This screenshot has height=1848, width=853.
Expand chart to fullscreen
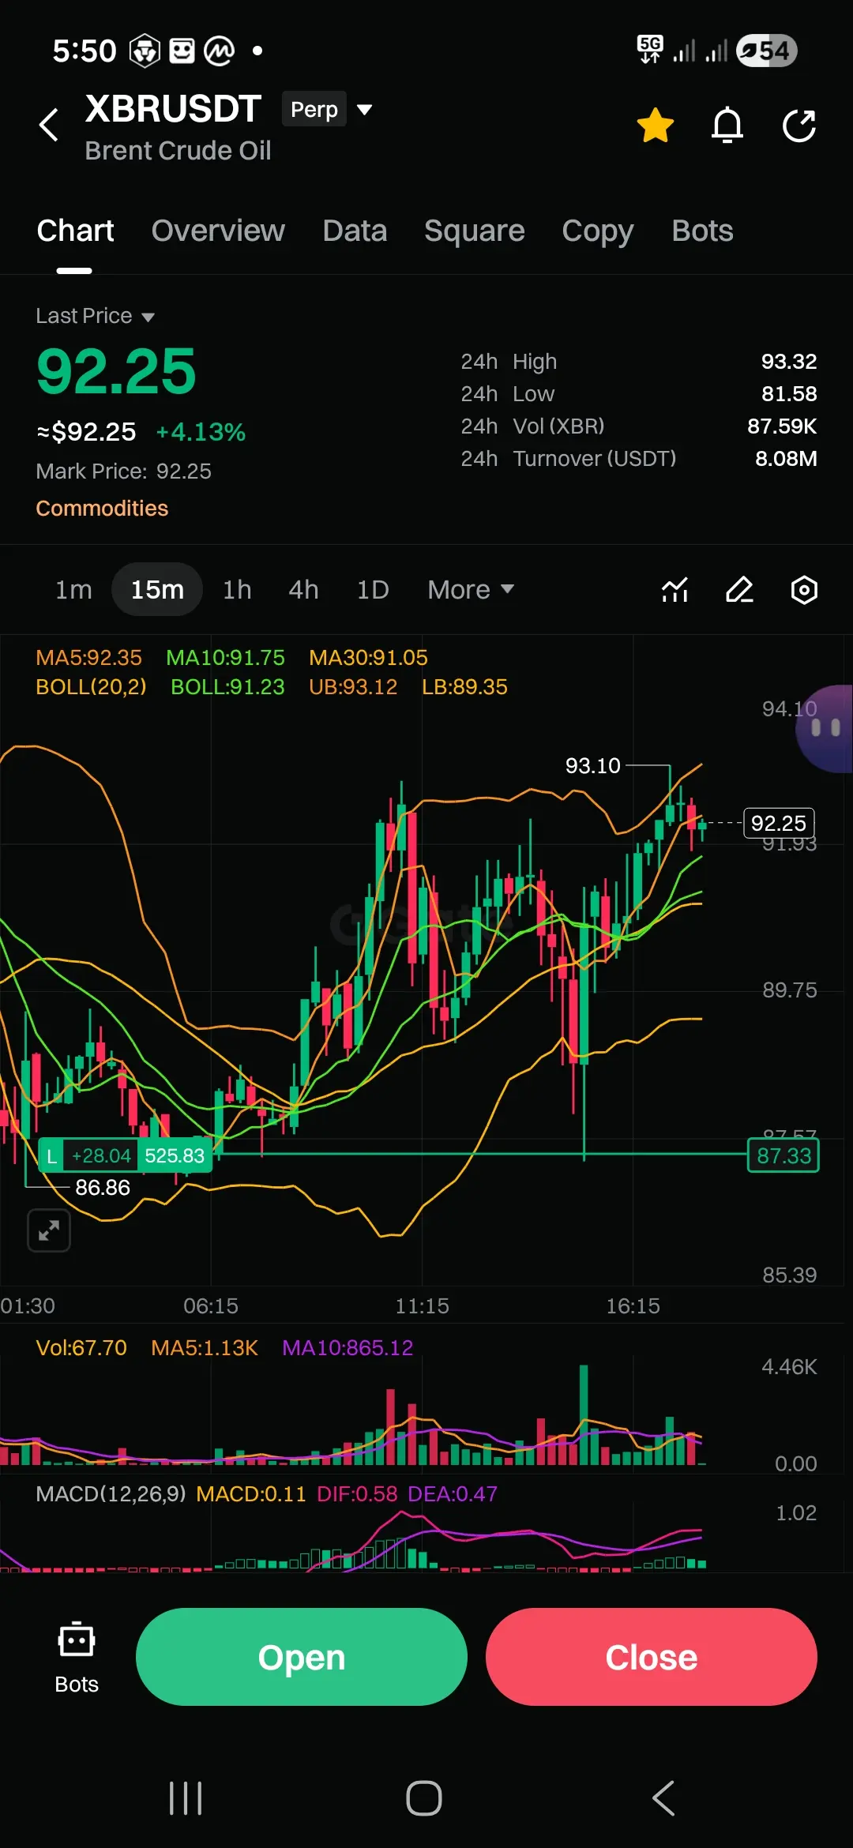click(x=49, y=1230)
